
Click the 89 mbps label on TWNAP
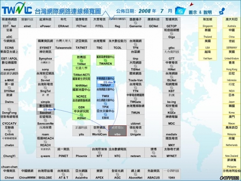[x=108, y=82]
